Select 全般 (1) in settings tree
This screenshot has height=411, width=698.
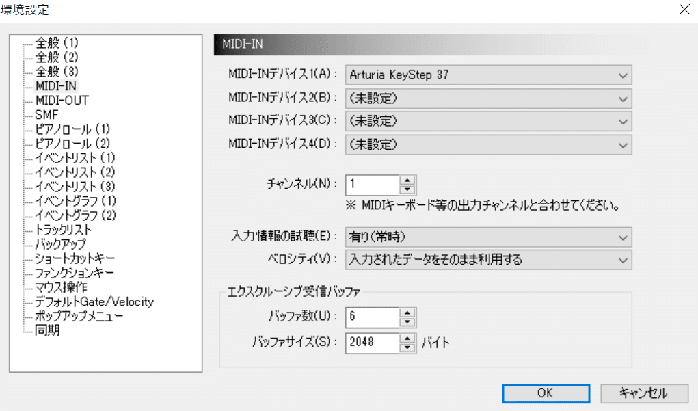pos(57,43)
